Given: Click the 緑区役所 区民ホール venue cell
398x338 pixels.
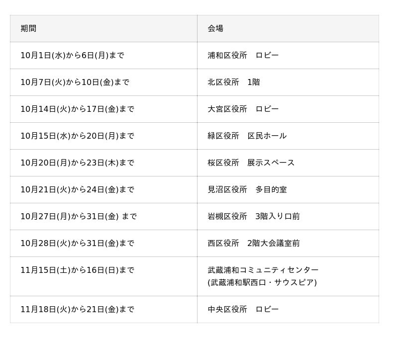Looking at the screenshot, I should click(x=247, y=136).
